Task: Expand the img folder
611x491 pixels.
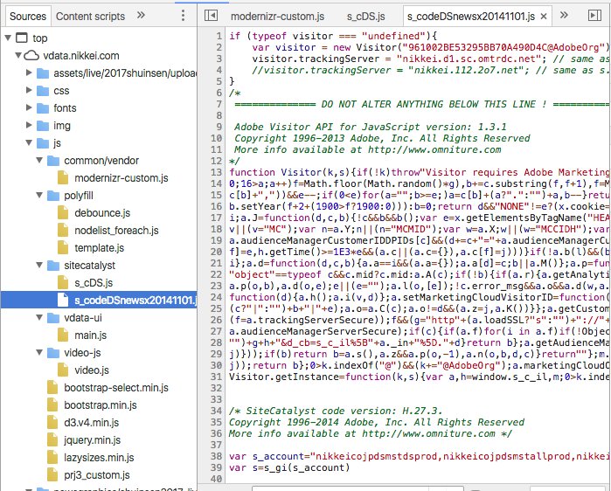Action: (x=29, y=126)
